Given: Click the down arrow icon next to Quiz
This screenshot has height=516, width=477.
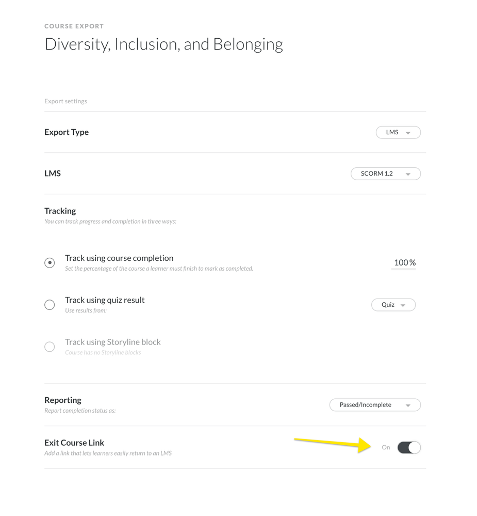Looking at the screenshot, I should pyautogui.click(x=403, y=305).
